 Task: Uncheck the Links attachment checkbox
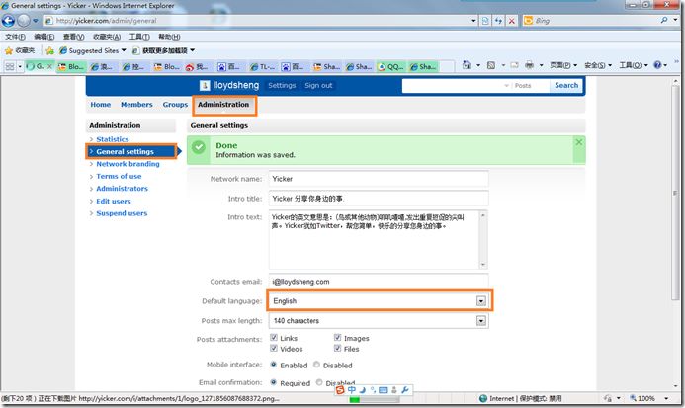pyautogui.click(x=274, y=337)
